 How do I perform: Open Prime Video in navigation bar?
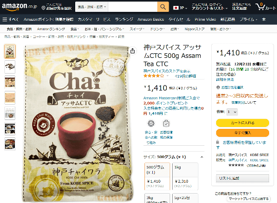205,19
